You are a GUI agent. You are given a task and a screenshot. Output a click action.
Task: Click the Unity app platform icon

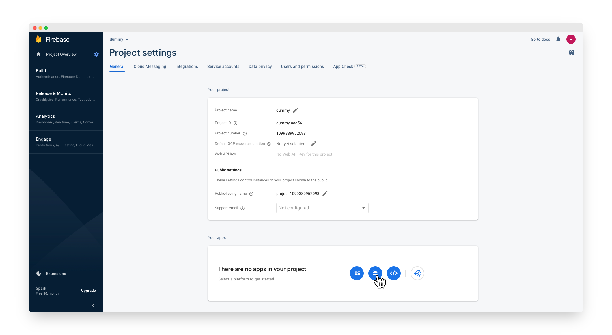(x=417, y=273)
